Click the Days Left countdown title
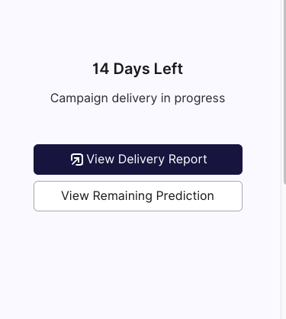The height and width of the screenshot is (319, 286). [137, 69]
